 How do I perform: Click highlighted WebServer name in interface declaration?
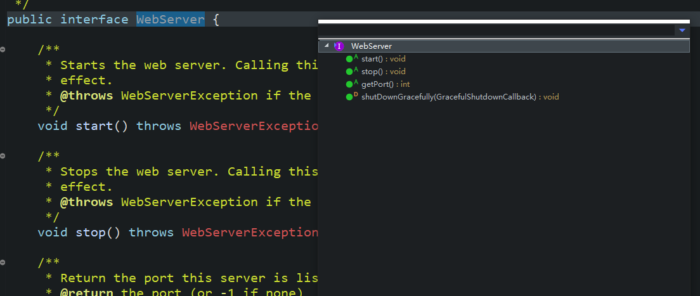pos(170,20)
